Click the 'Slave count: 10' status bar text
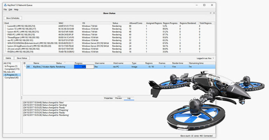 tap(187, 136)
